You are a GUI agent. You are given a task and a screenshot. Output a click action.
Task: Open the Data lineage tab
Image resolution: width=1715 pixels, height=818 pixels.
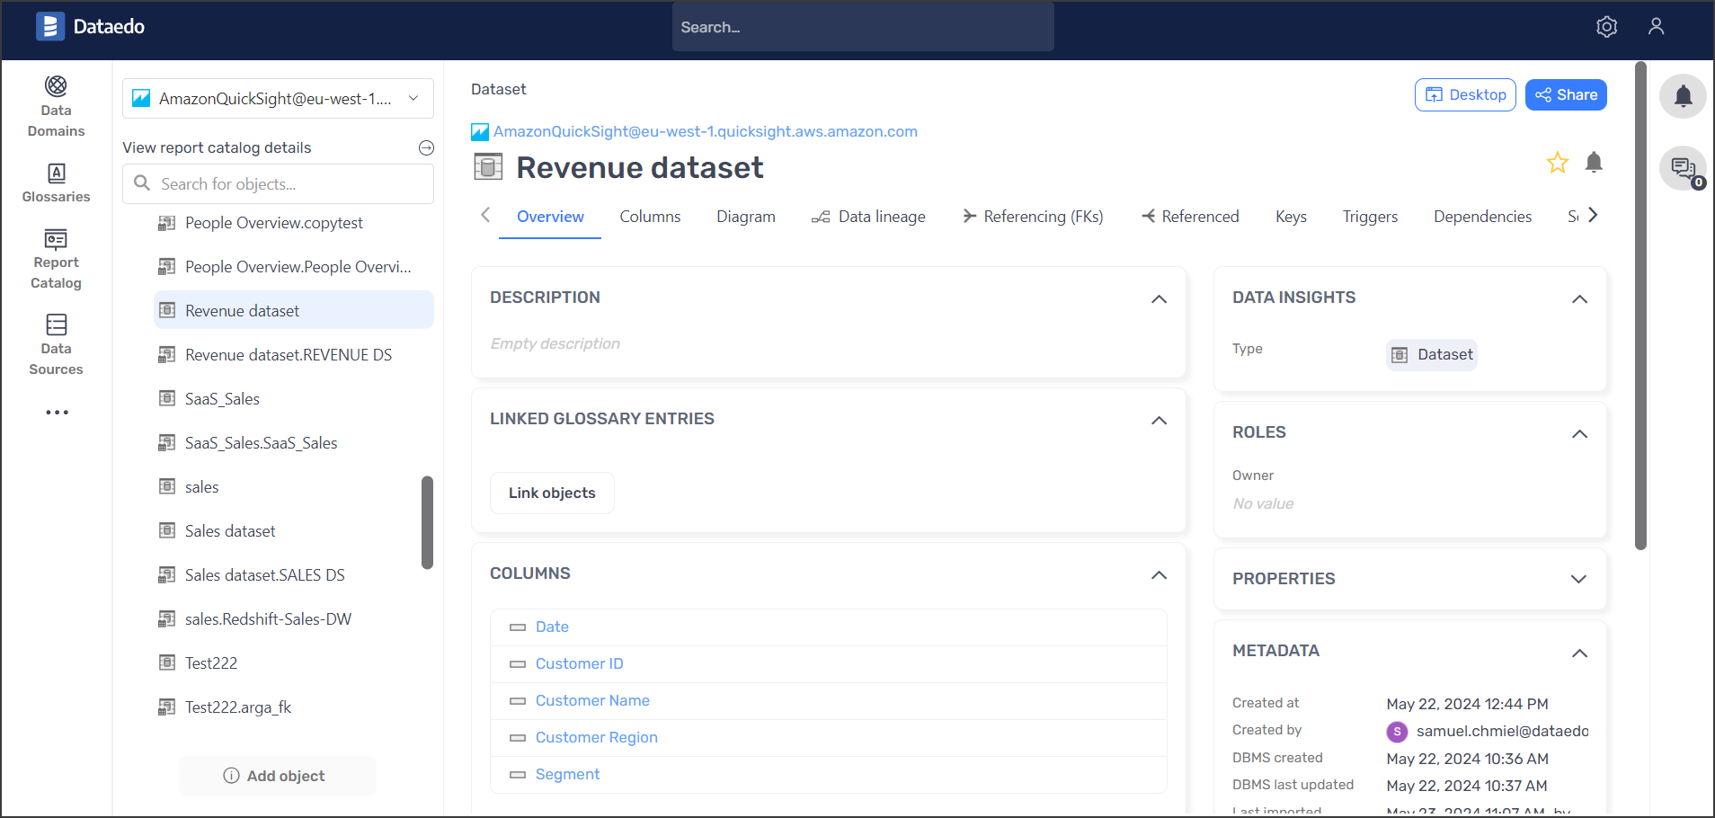coord(868,217)
